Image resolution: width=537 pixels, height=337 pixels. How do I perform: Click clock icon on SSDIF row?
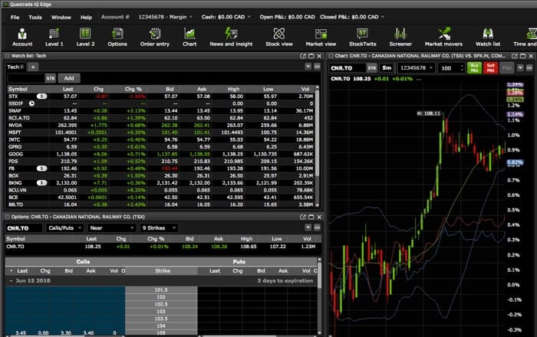pyautogui.click(x=31, y=103)
